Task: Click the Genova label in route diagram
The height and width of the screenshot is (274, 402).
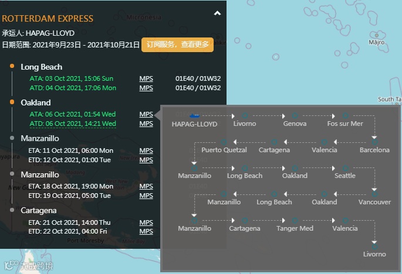Action: 295,124
